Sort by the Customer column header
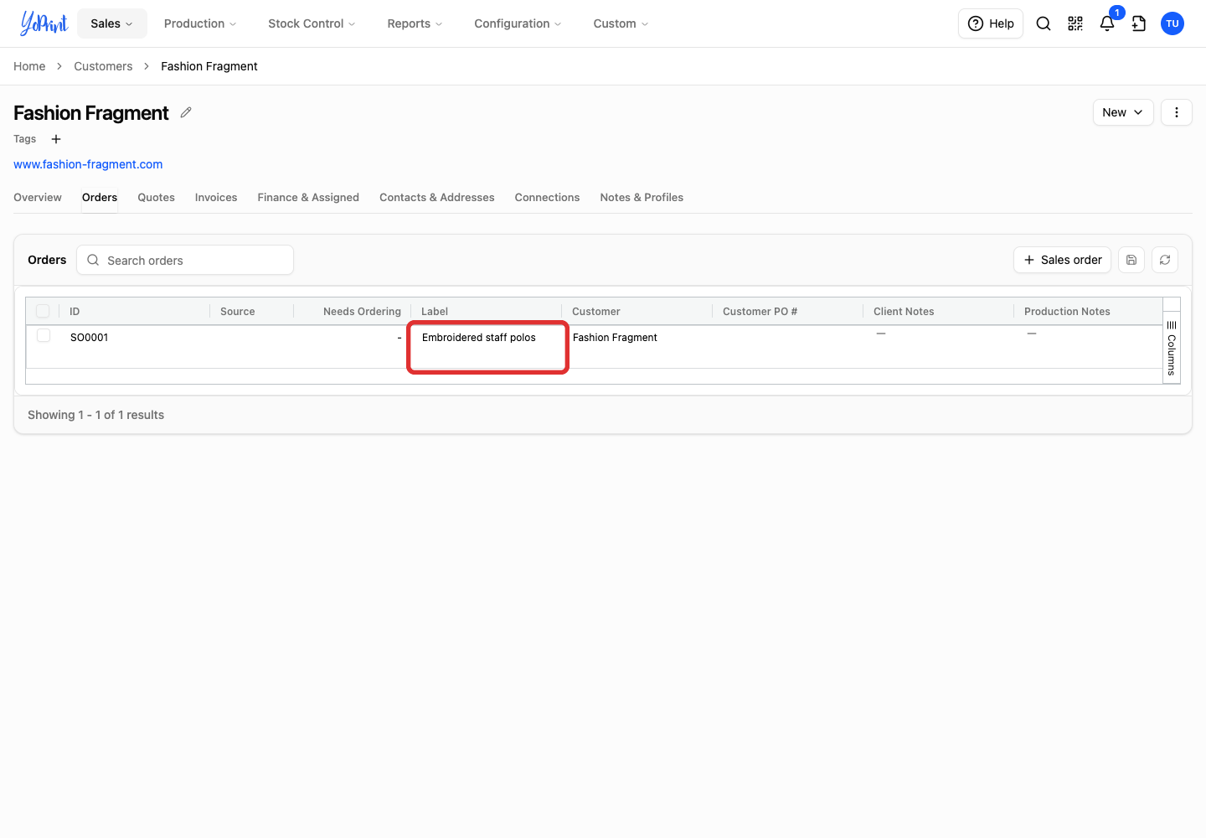This screenshot has height=838, width=1206. coord(596,312)
